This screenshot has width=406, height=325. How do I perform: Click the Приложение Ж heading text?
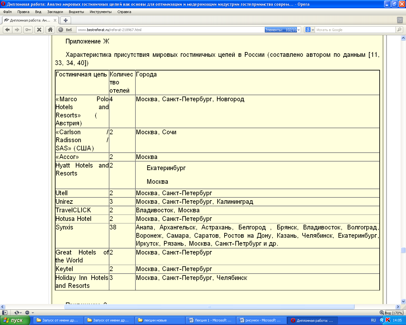[x=88, y=41]
